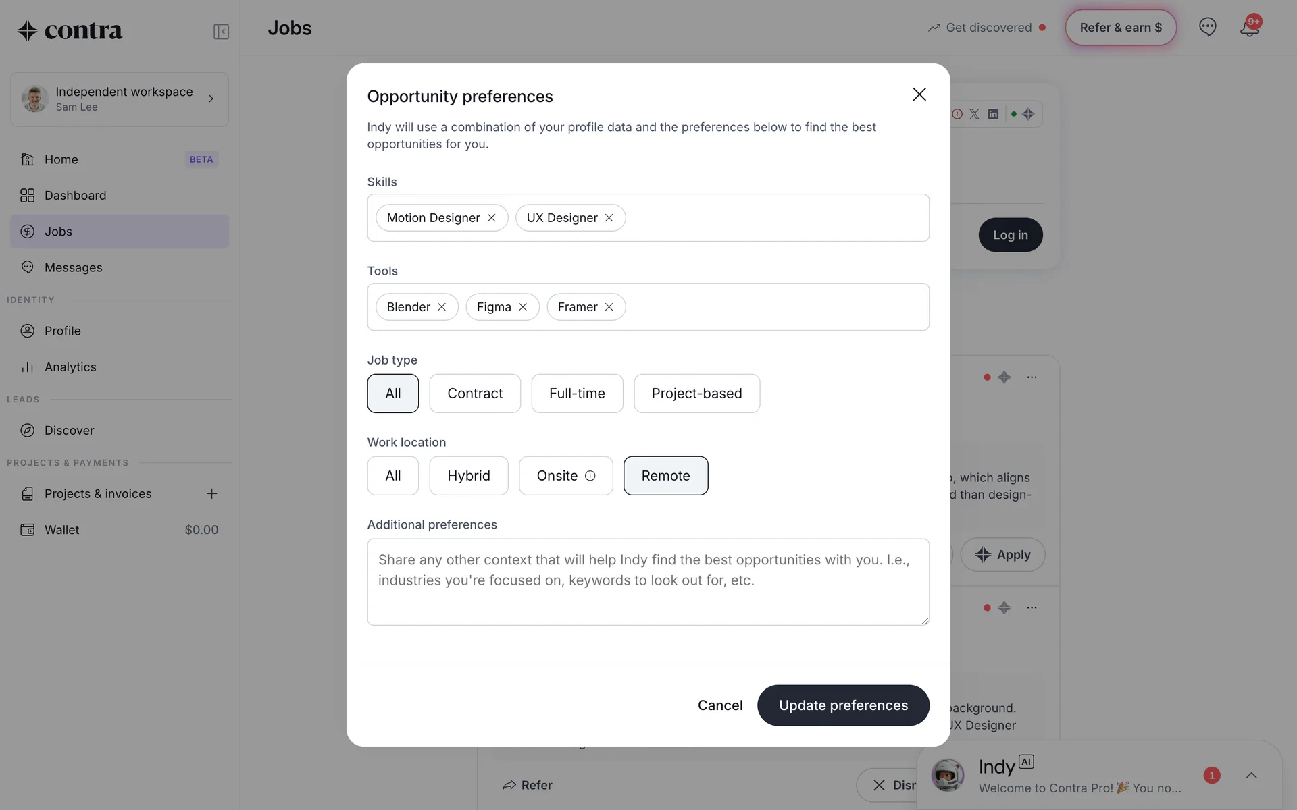Close the Opportunity preferences dialog
Viewport: 1297px width, 810px height.
coord(919,94)
